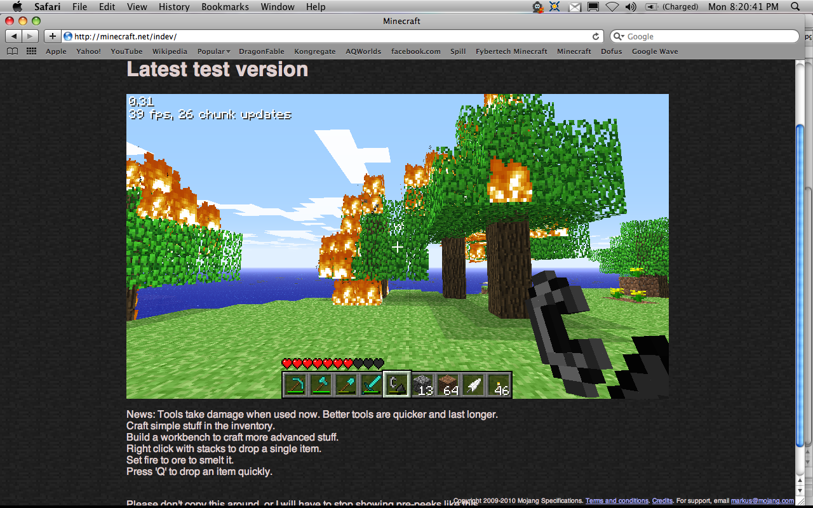Open the Bookmarks menu
This screenshot has height=508, width=813.
point(224,7)
